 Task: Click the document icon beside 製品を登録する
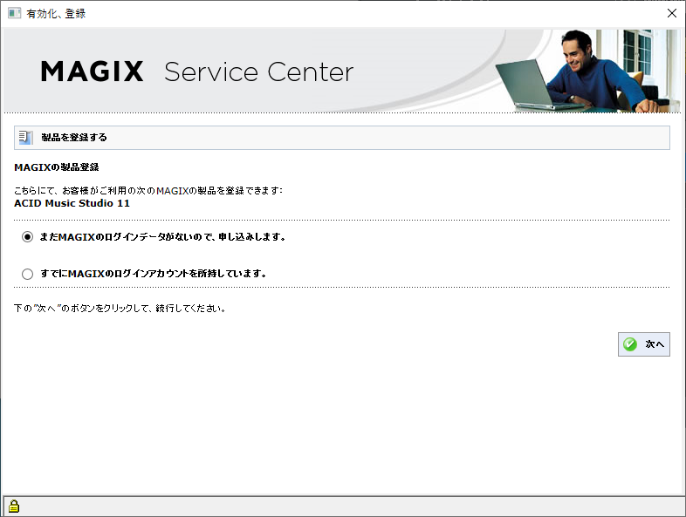(25, 138)
